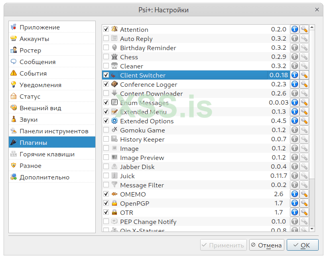Switch to the Ростер section

(x=52, y=50)
